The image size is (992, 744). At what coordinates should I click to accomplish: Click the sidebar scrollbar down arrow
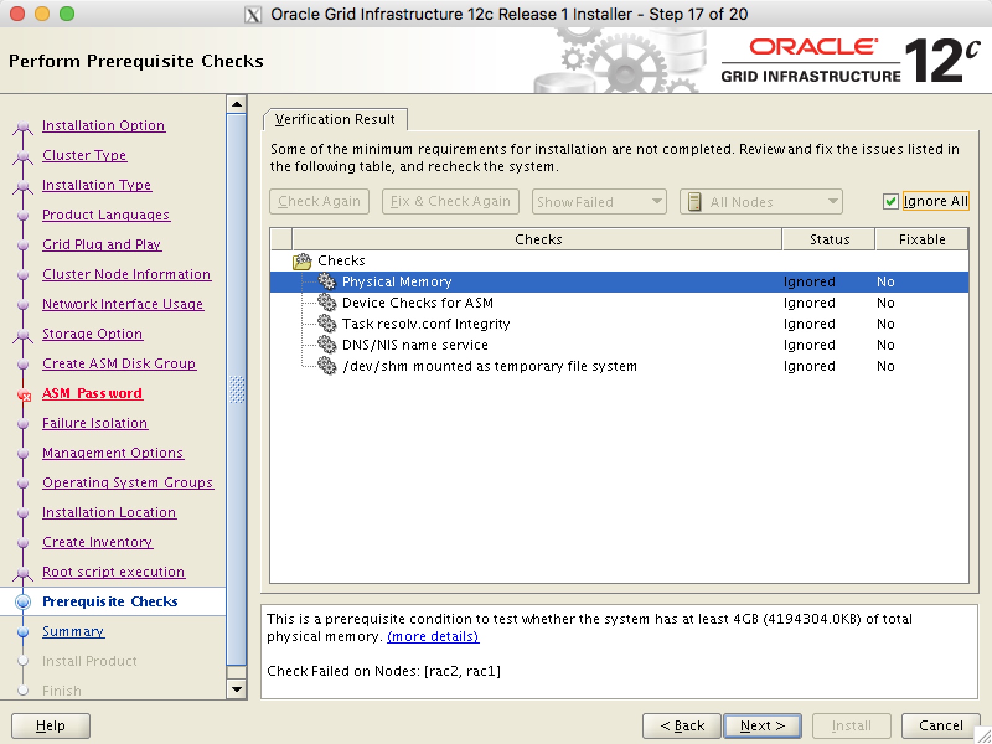(x=236, y=689)
